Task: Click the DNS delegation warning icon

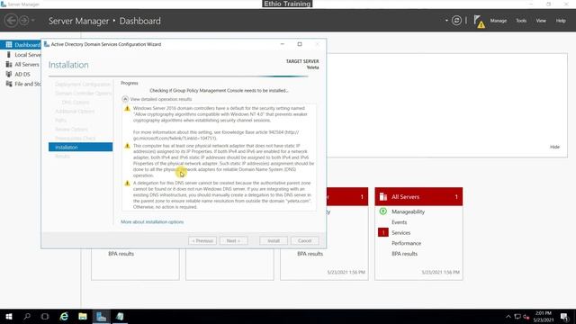Action: pos(127,183)
